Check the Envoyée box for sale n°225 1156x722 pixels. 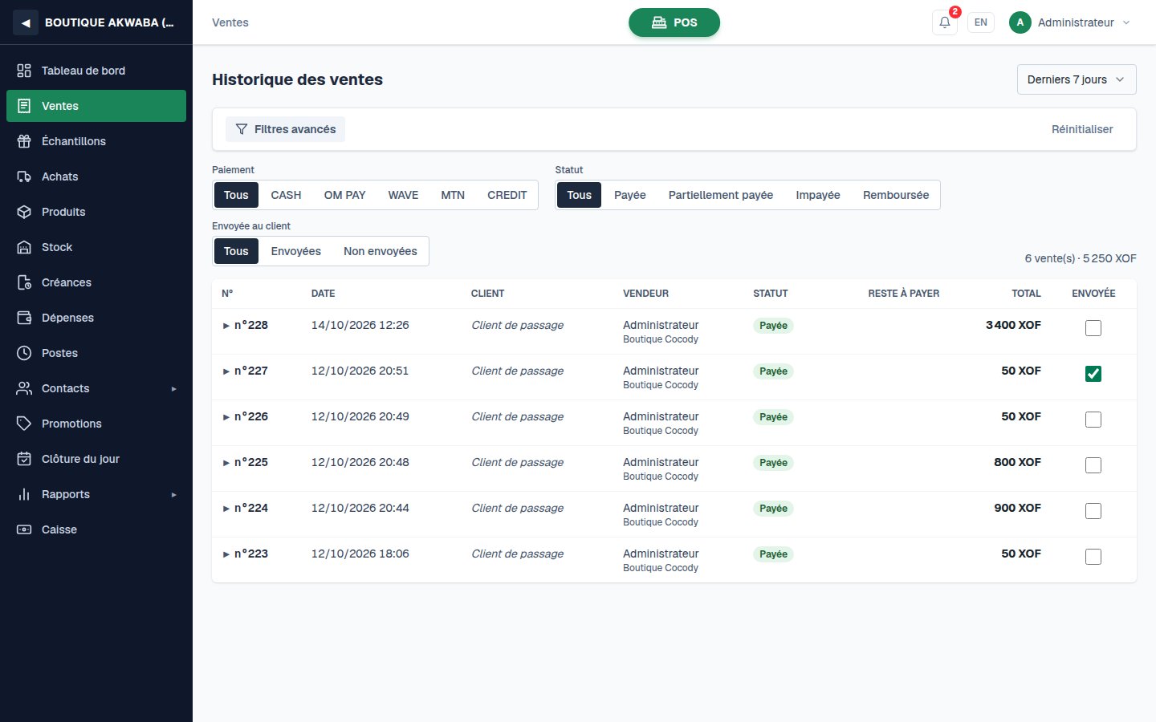click(x=1093, y=465)
